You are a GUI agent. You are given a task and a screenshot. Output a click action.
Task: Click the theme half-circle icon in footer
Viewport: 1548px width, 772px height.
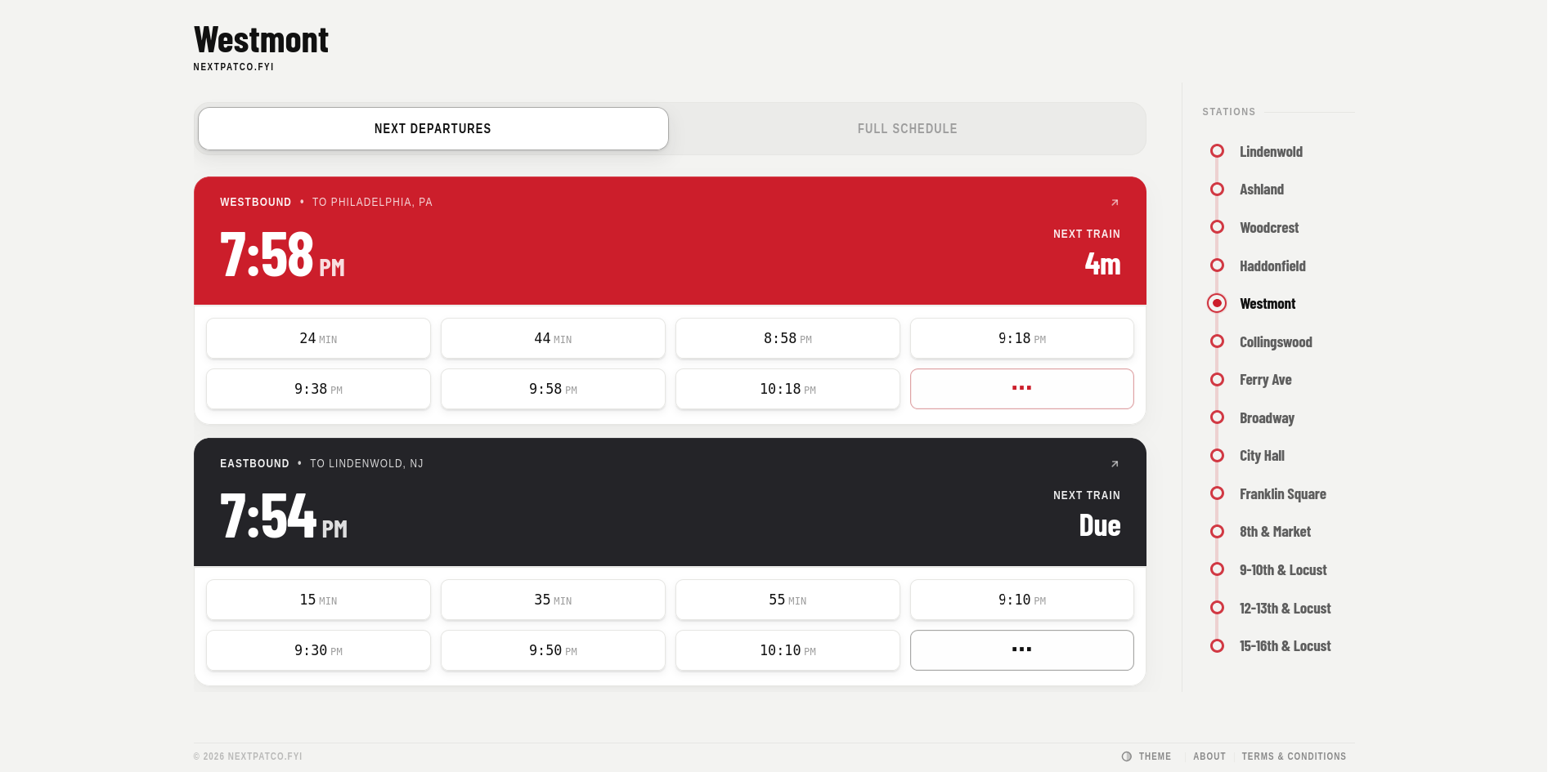[1127, 756]
